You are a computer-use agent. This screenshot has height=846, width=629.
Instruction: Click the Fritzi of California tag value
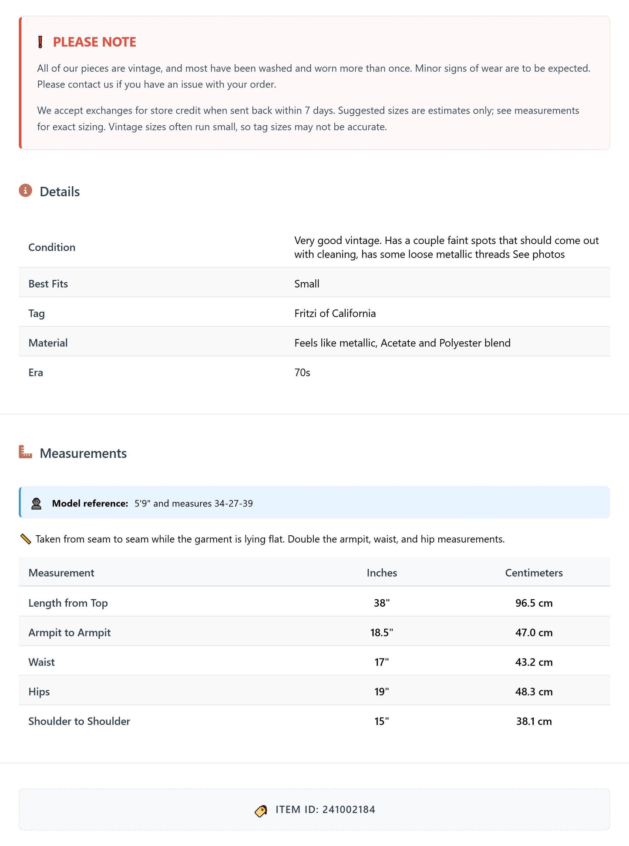(335, 313)
